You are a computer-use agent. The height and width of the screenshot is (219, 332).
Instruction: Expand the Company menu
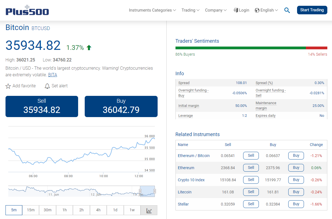pos(216,10)
